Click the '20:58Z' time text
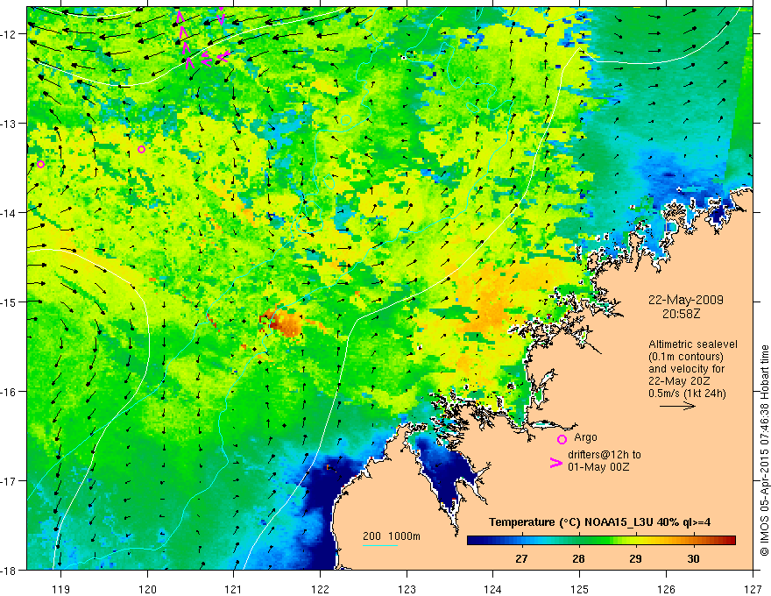 coord(681,313)
